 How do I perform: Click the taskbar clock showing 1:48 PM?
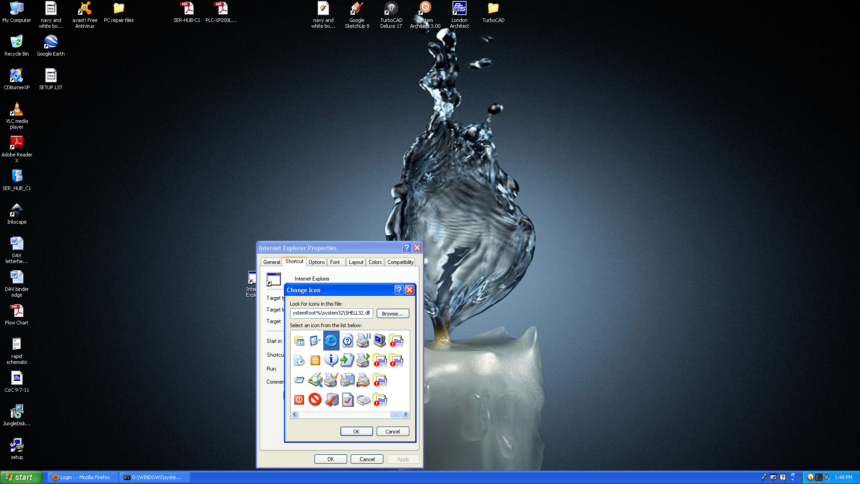tap(843, 477)
